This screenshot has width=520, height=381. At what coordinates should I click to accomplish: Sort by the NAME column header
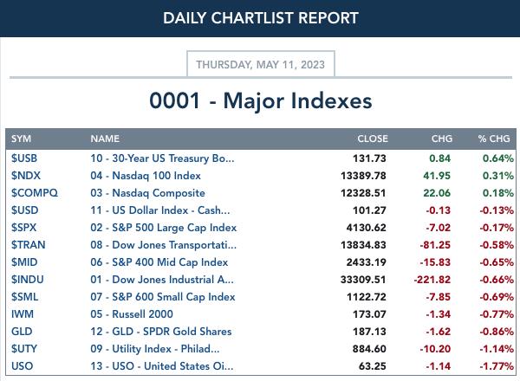[105, 139]
